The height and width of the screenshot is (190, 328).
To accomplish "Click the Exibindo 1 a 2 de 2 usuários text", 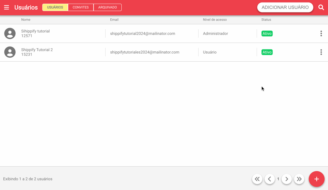I will pos(28,179).
